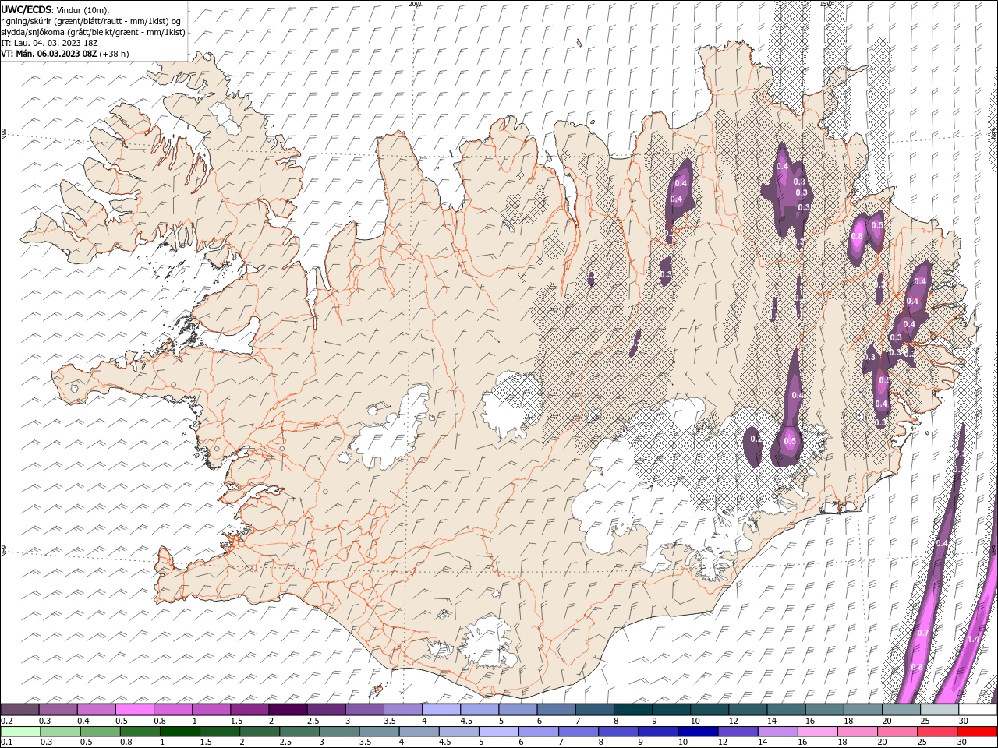Screen dimensions: 998x748
Task: Pick the 6 swatch in the snow legend
Action: point(557,710)
